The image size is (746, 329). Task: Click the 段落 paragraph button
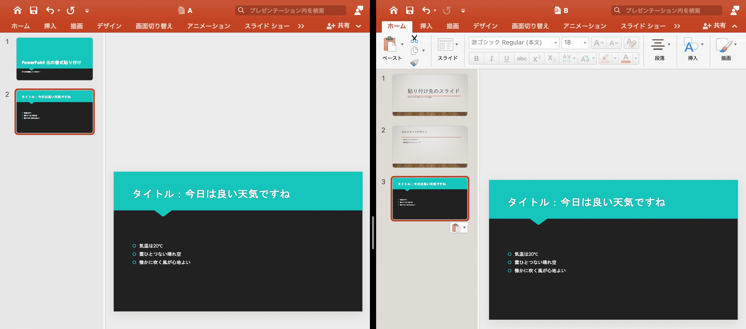tap(660, 49)
